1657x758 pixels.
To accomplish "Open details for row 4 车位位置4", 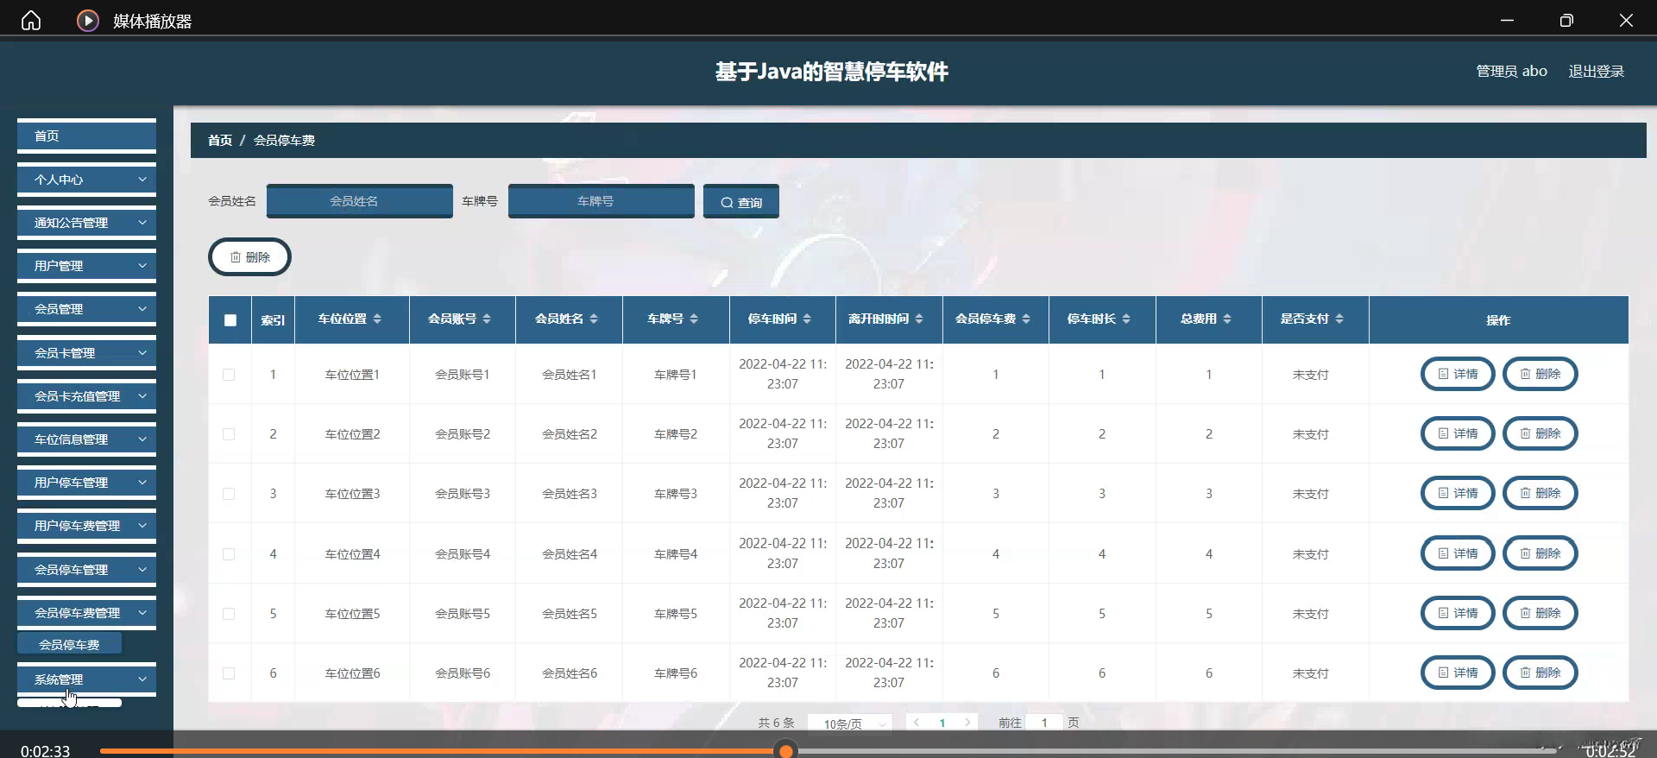I will (1458, 553).
